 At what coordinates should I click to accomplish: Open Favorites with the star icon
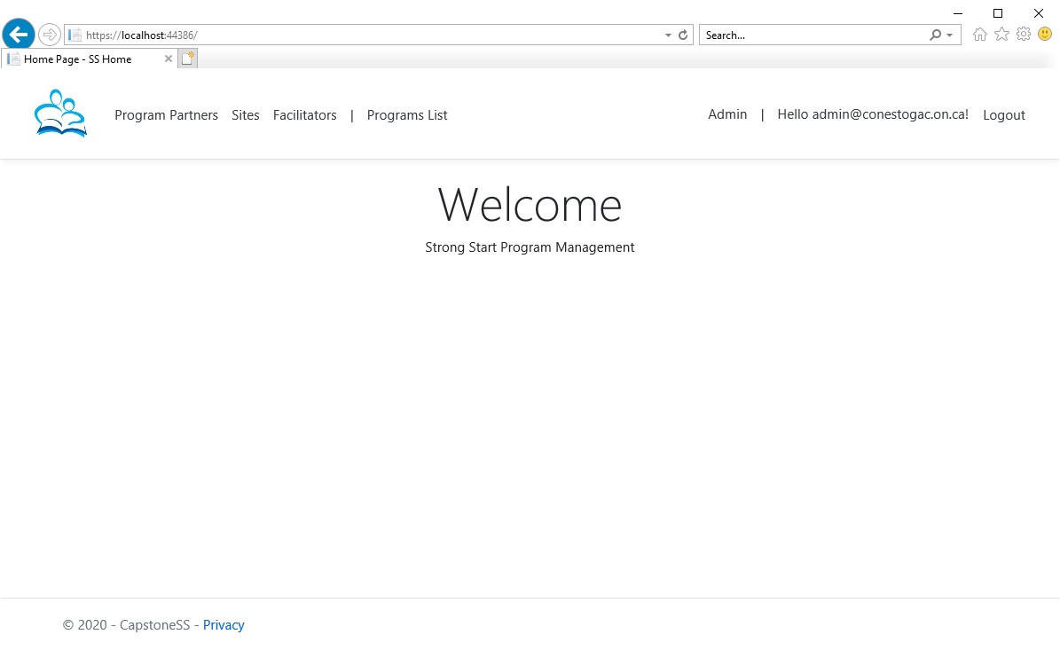1001,35
